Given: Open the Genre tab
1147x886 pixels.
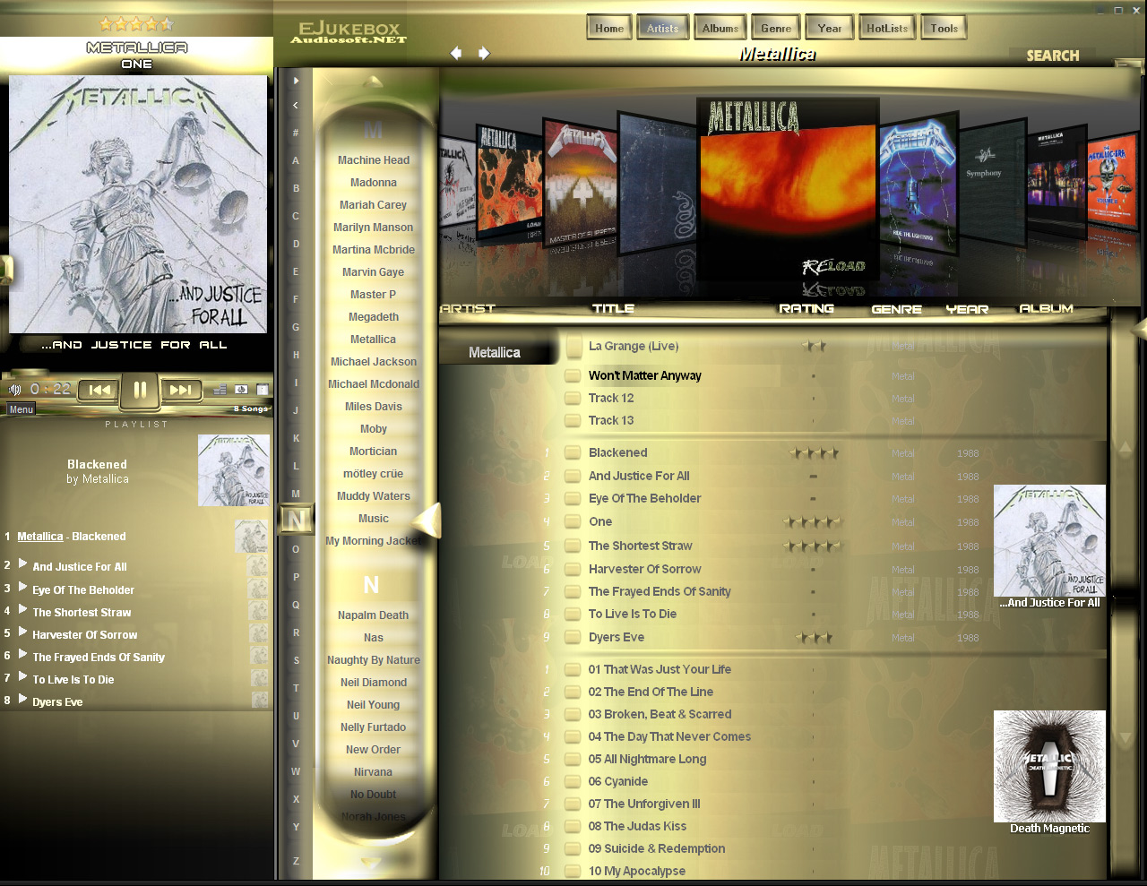Looking at the screenshot, I should (776, 28).
